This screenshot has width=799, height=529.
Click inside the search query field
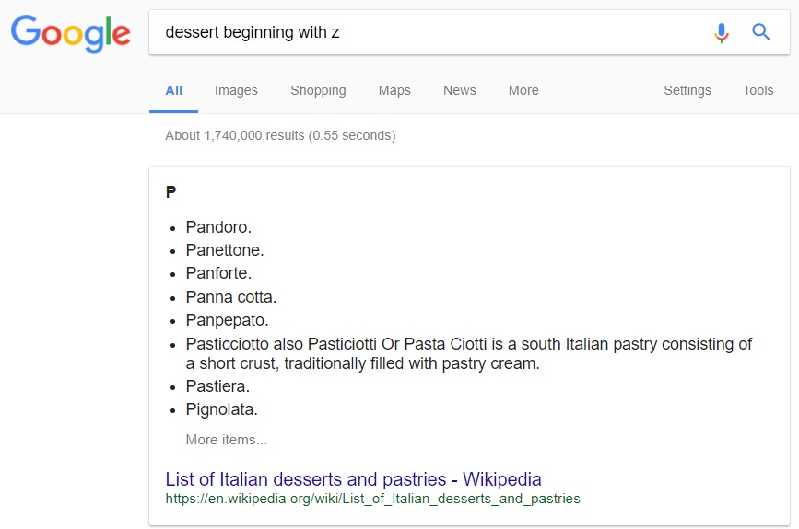point(433,32)
